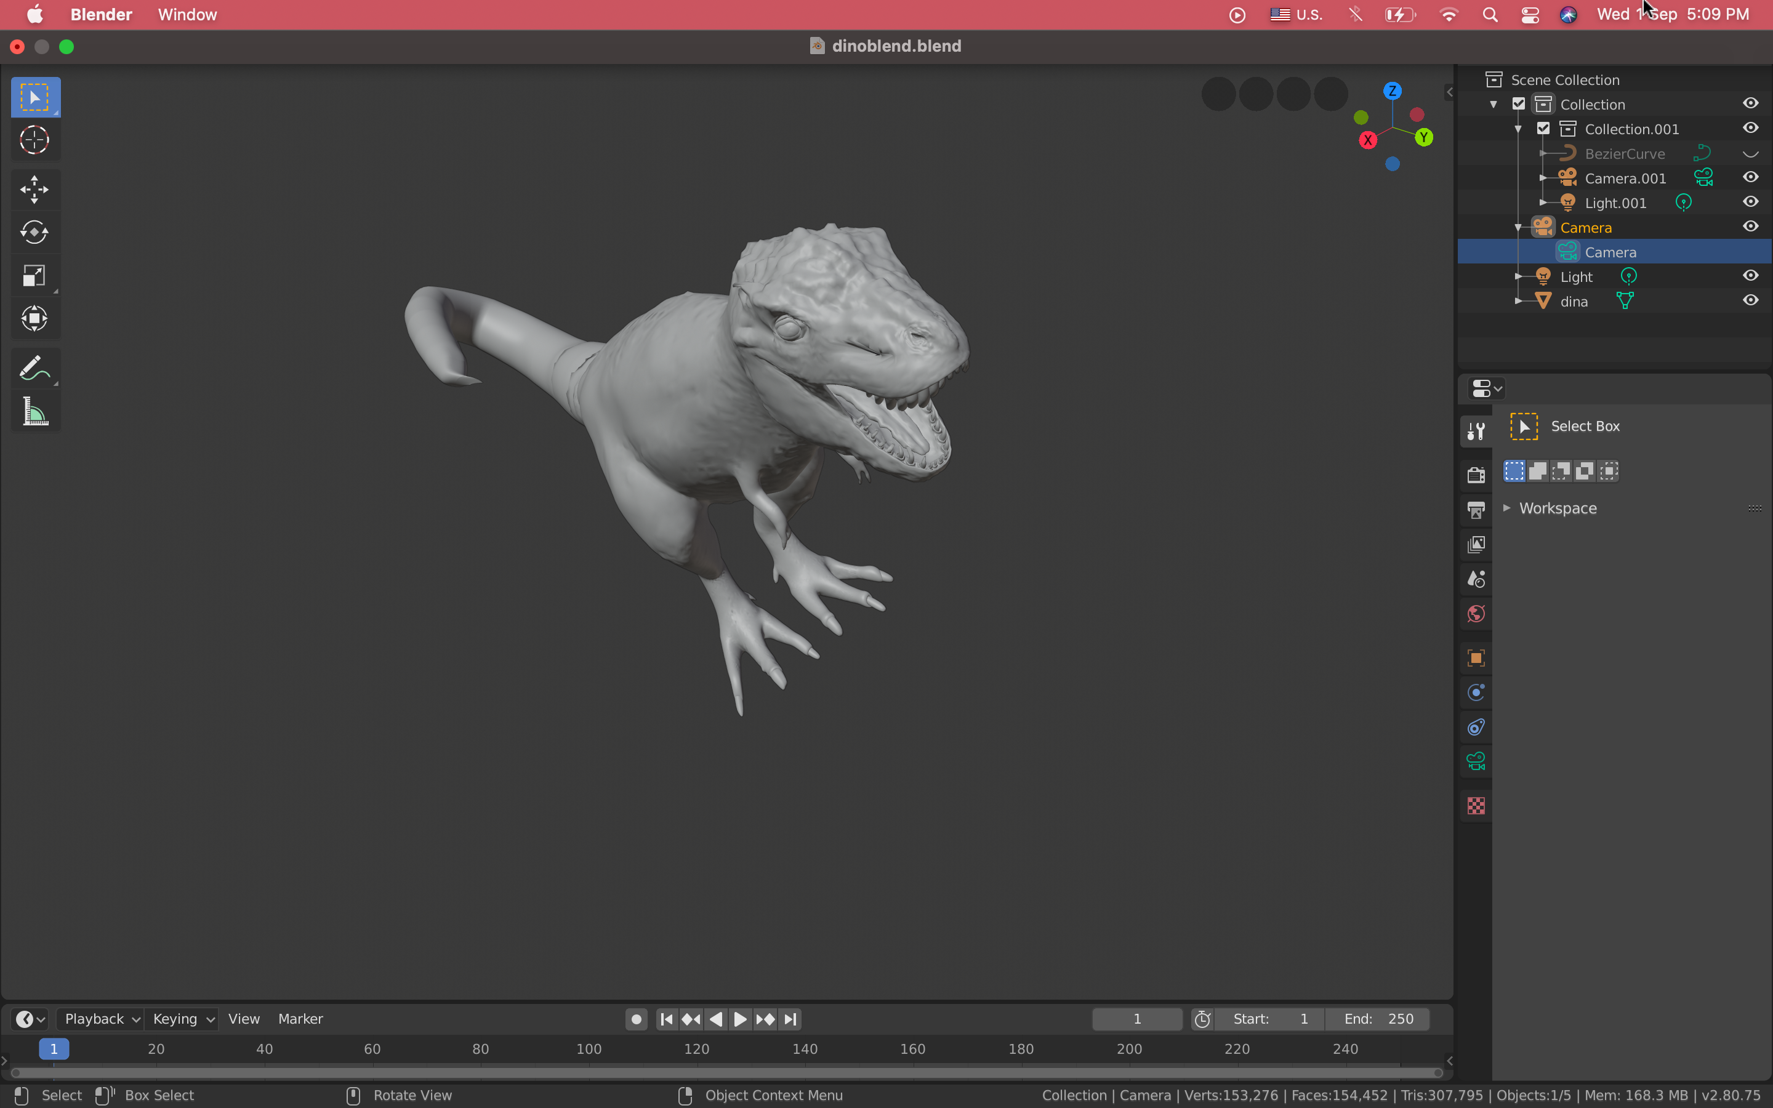This screenshot has width=1773, height=1108.
Task: Open the Keying dropdown
Action: (182, 1019)
